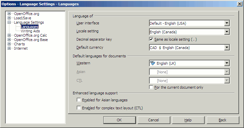Open Help for this dialog
Image resolution: width=244 pixels, height=128 pixels.
(x=188, y=120)
